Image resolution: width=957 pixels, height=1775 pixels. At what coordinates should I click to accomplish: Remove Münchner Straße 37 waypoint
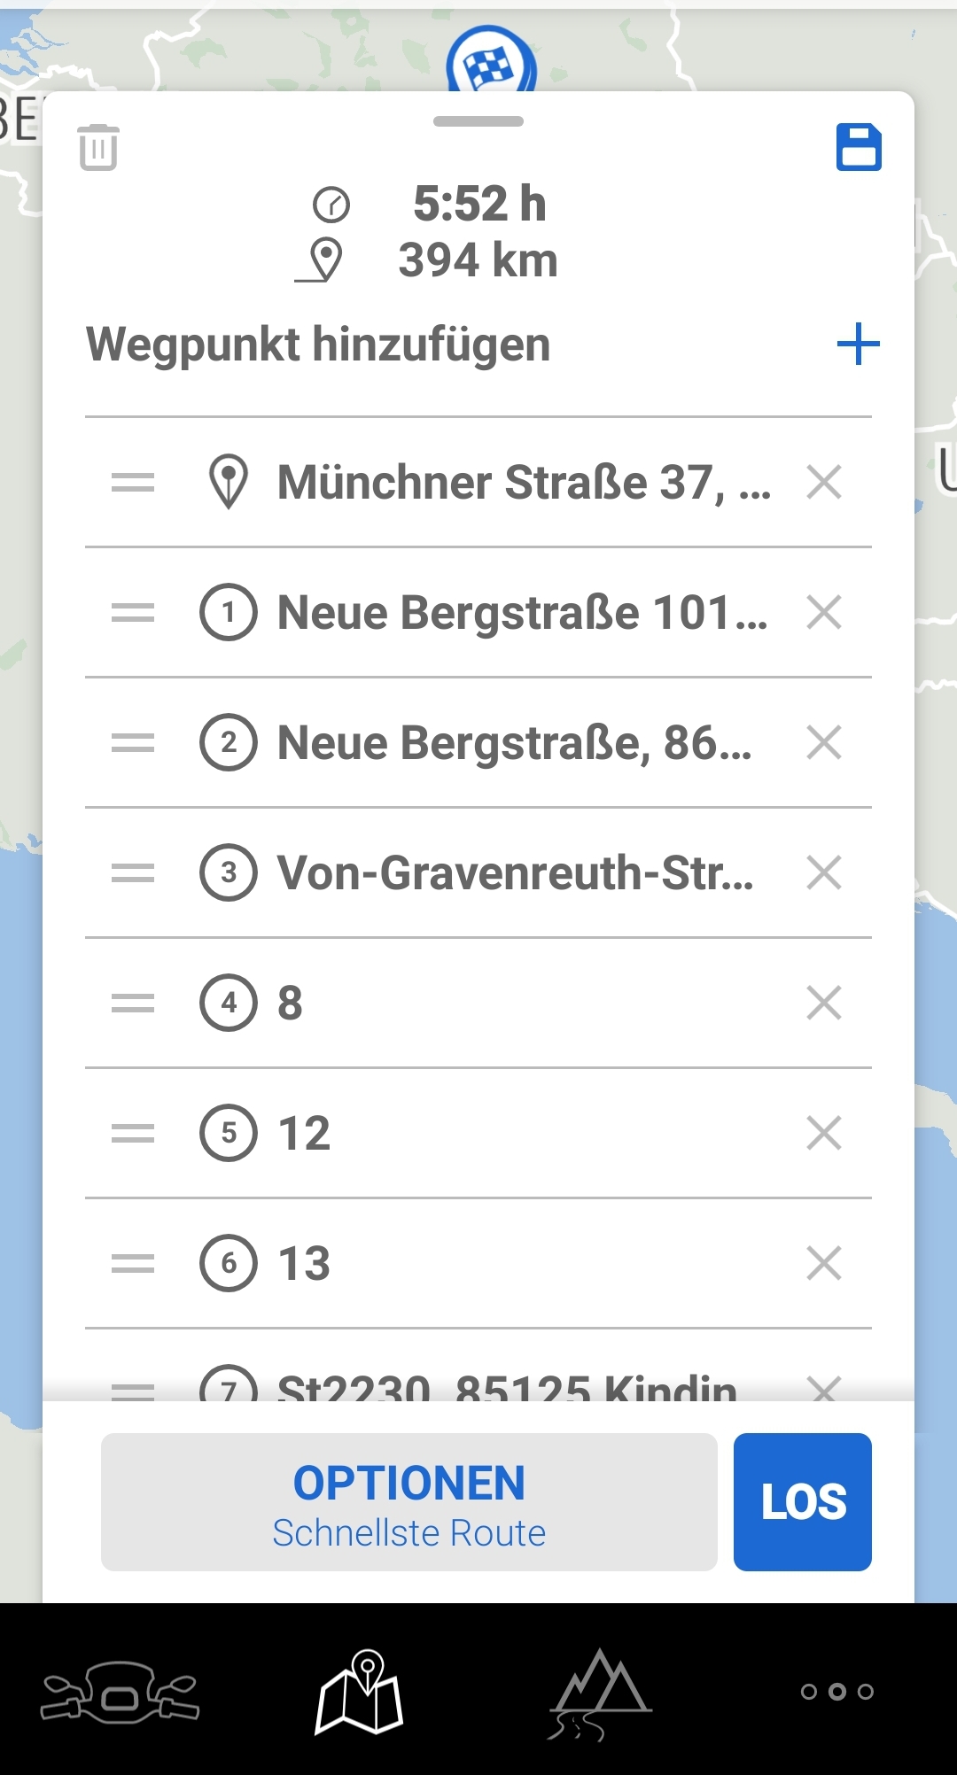pyautogui.click(x=824, y=483)
